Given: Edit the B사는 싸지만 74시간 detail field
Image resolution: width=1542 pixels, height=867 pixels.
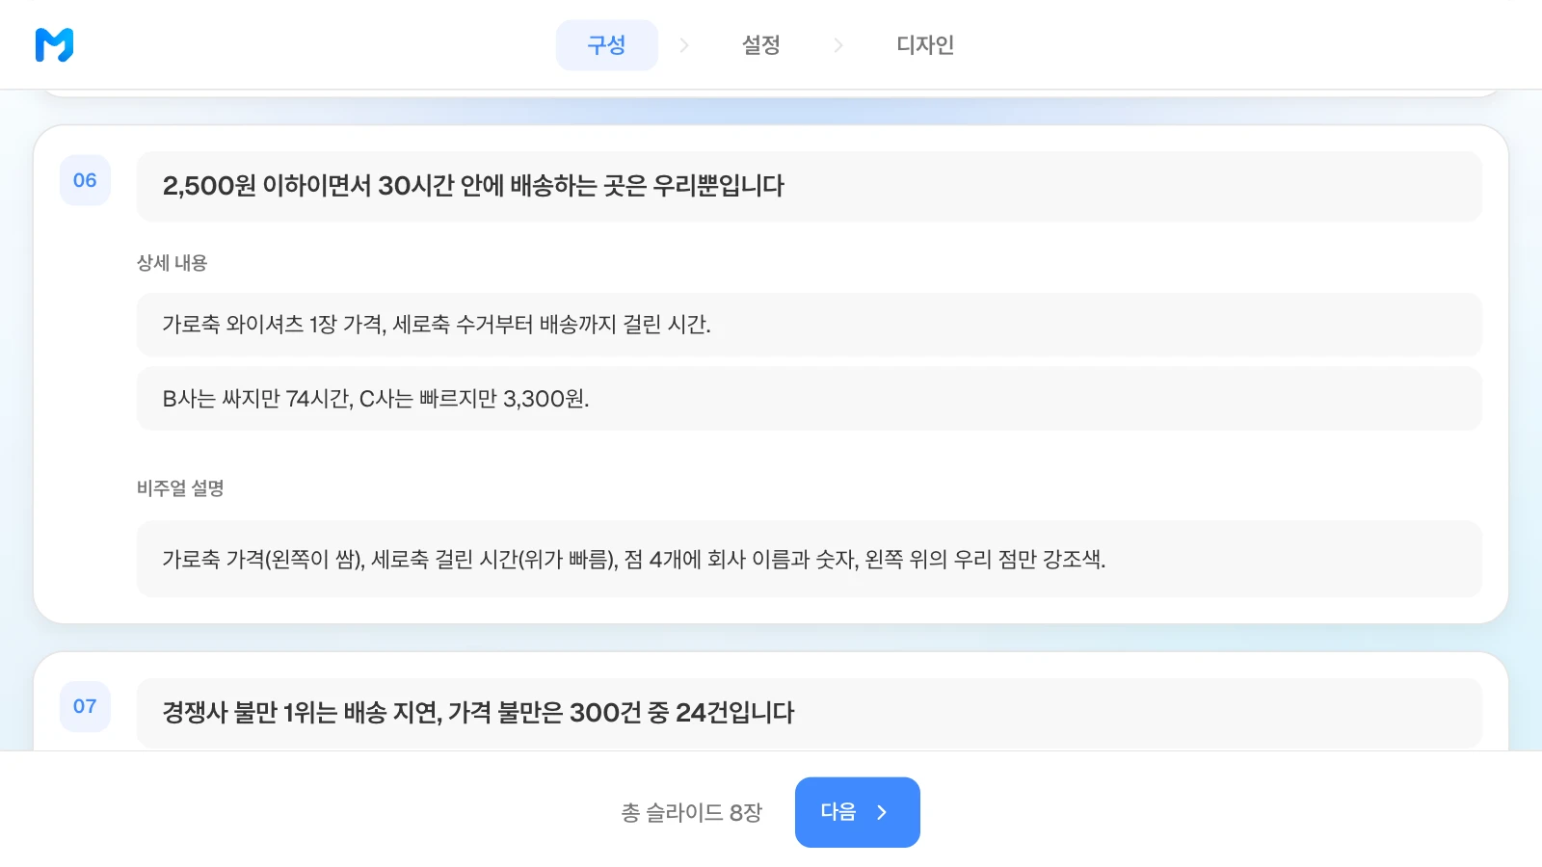Looking at the screenshot, I should tap(810, 399).
